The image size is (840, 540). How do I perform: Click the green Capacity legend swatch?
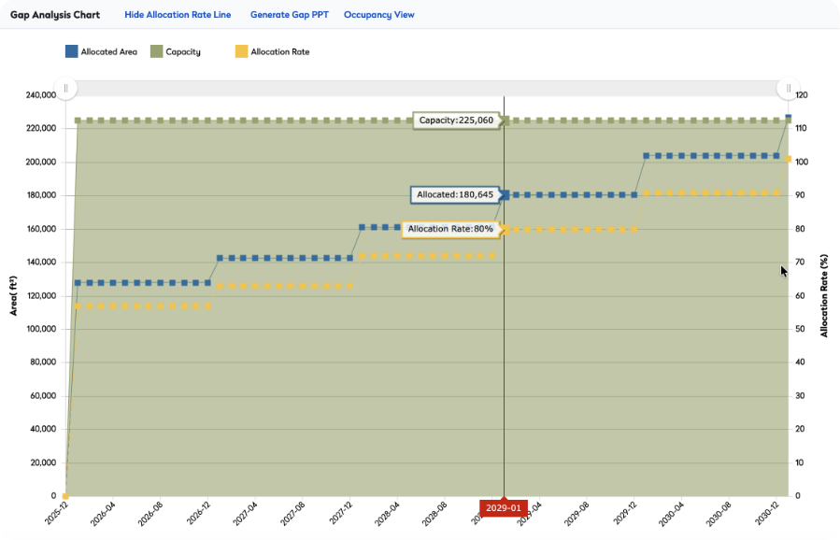156,52
